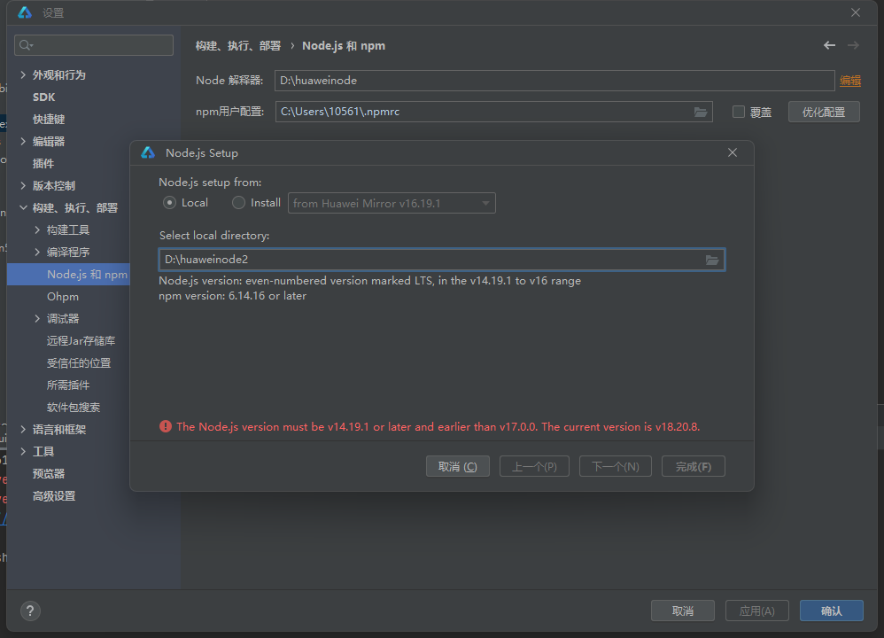The image size is (884, 638).
Task: Collapse the 构建、执行、部署 tree node
Action: tap(23, 208)
